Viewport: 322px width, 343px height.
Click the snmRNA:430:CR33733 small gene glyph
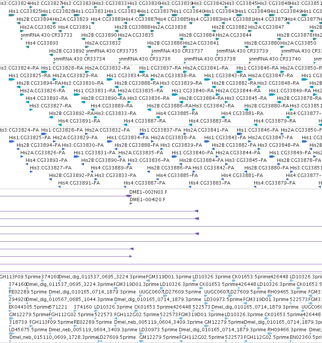tap(22, 39)
